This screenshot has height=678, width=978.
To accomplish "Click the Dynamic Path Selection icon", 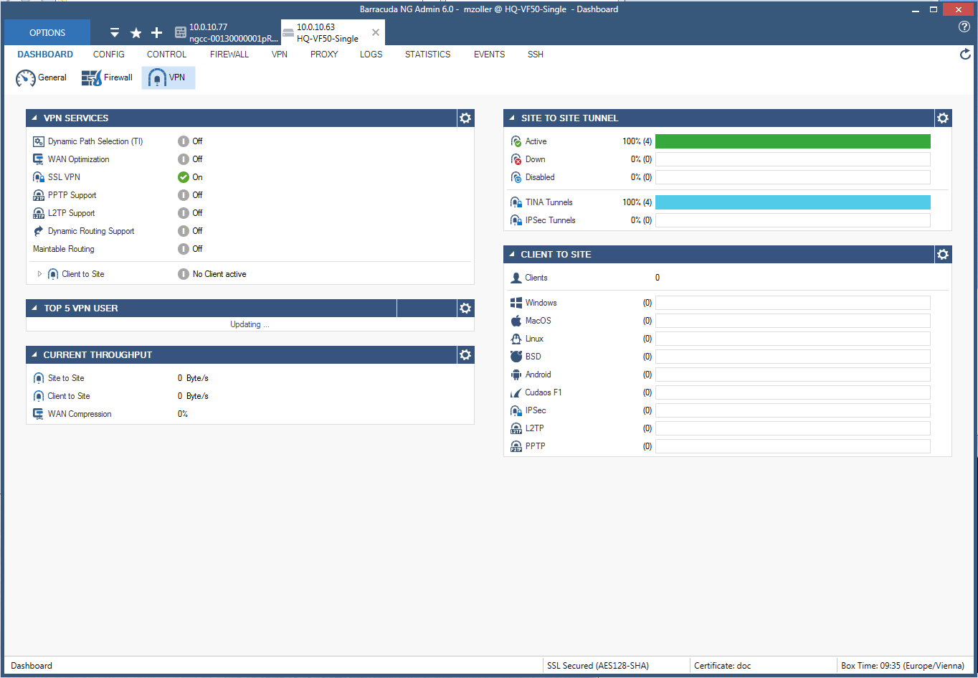I will pos(39,141).
